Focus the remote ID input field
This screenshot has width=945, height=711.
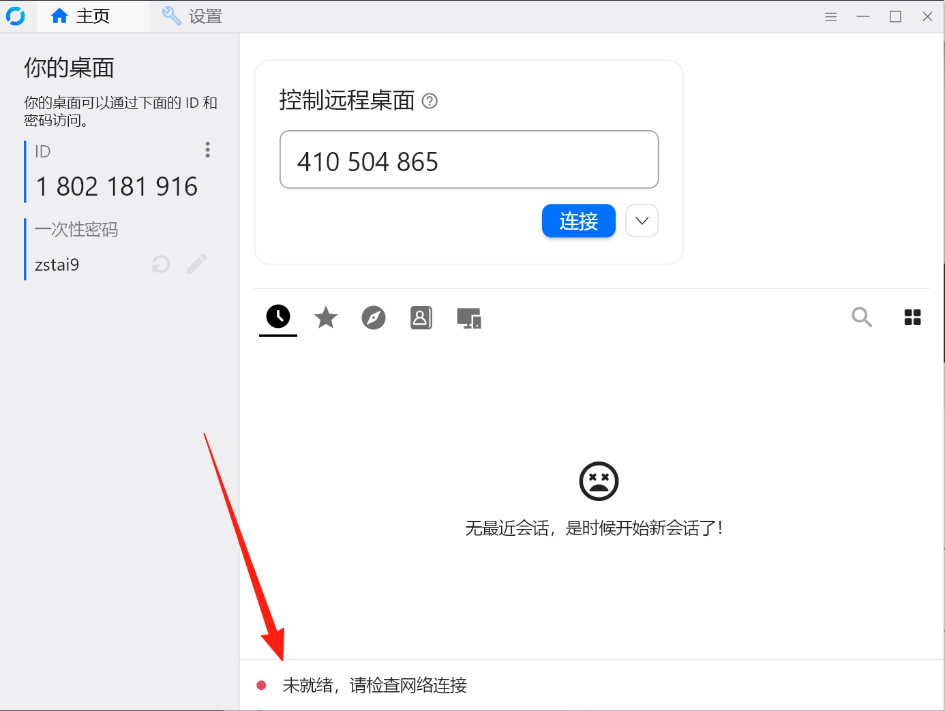click(x=469, y=160)
